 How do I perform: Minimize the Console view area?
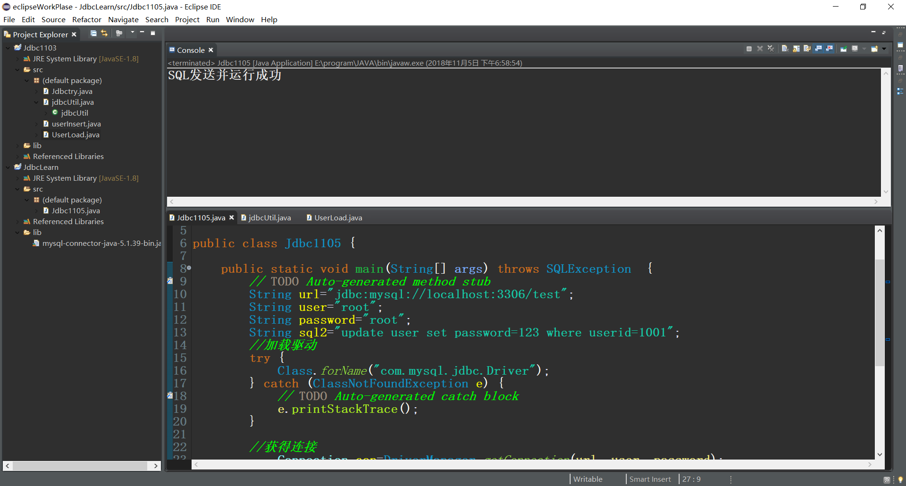(873, 33)
